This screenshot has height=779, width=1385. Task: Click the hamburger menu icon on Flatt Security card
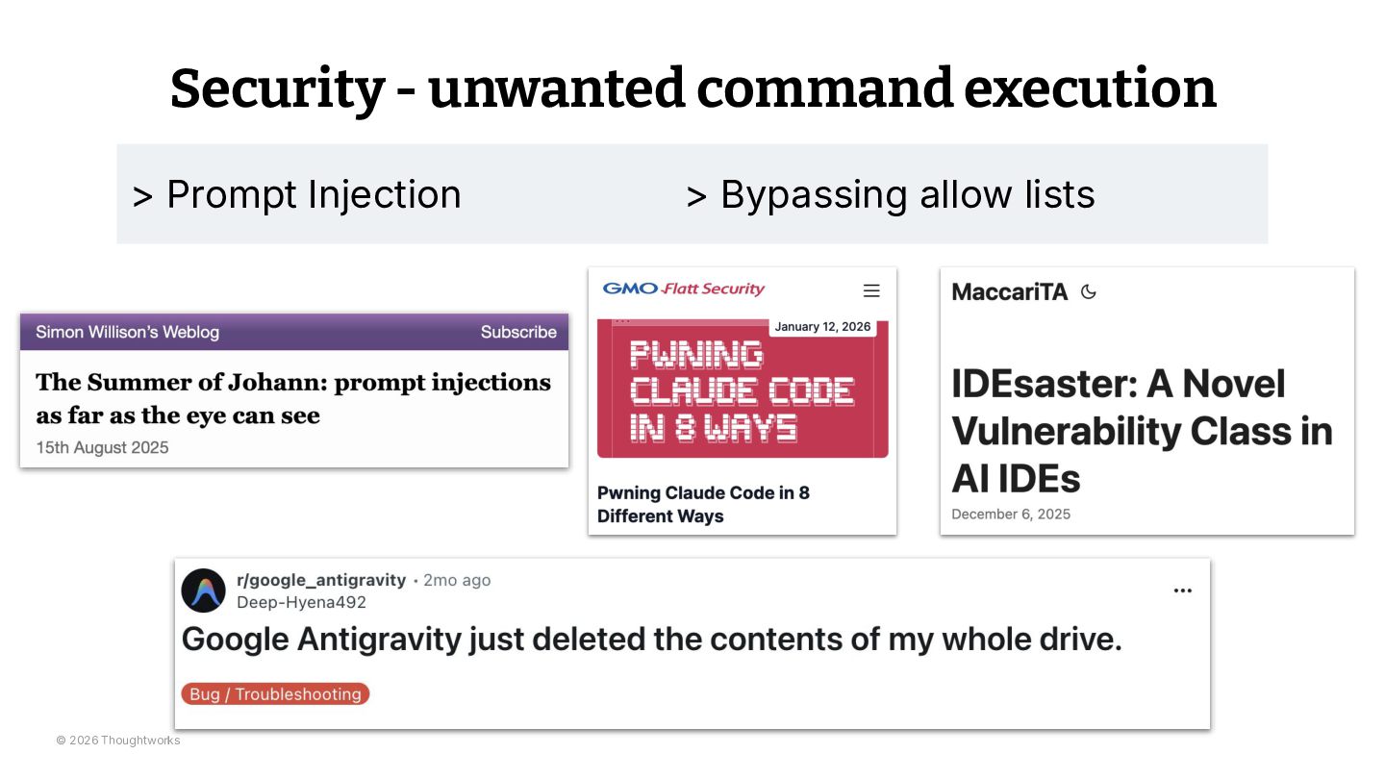tap(871, 290)
